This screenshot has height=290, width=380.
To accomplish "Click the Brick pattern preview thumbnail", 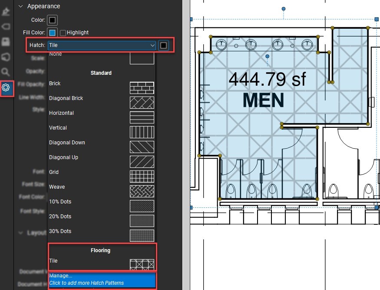I will pos(142,88).
